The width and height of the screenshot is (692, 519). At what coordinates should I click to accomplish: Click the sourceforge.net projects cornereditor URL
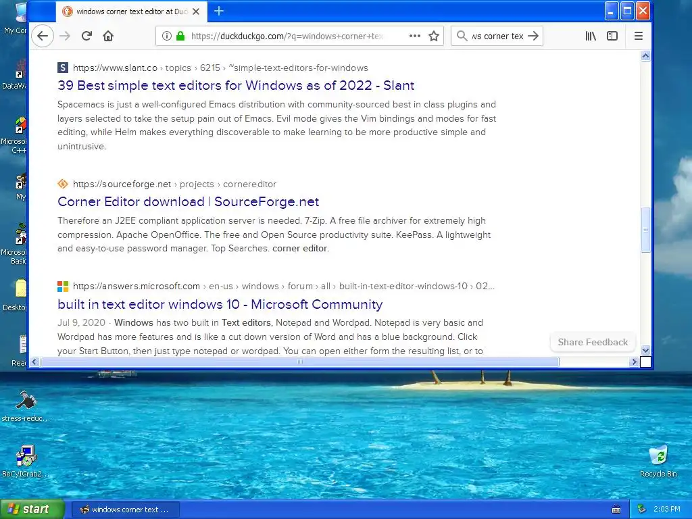(x=174, y=184)
